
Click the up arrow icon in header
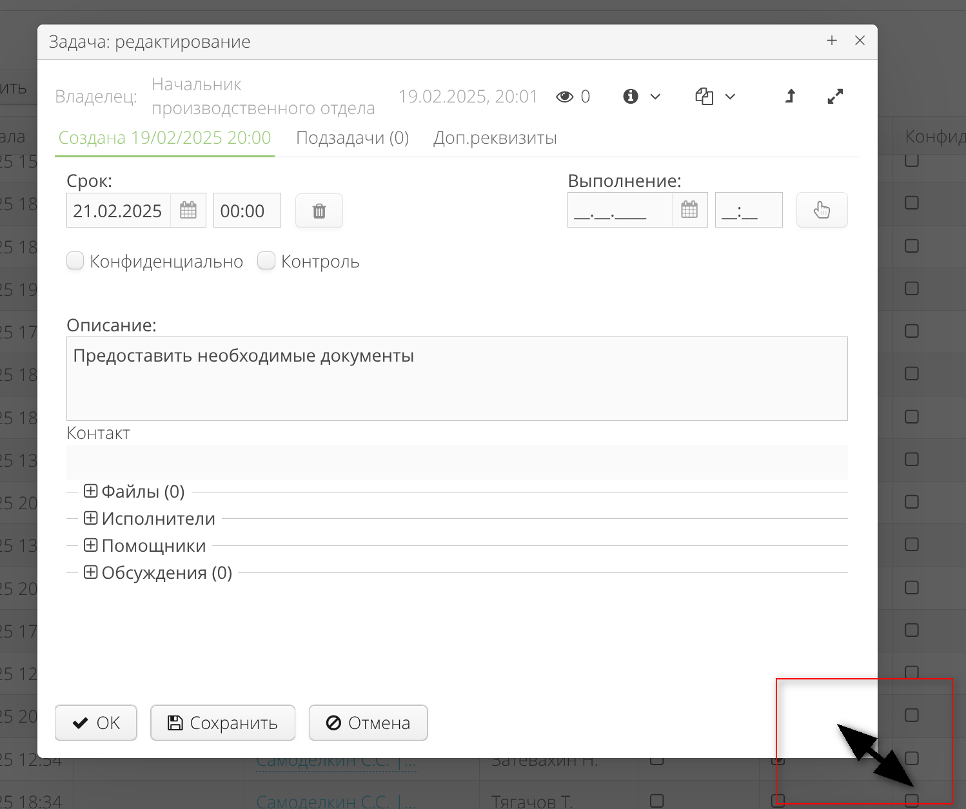pos(790,97)
